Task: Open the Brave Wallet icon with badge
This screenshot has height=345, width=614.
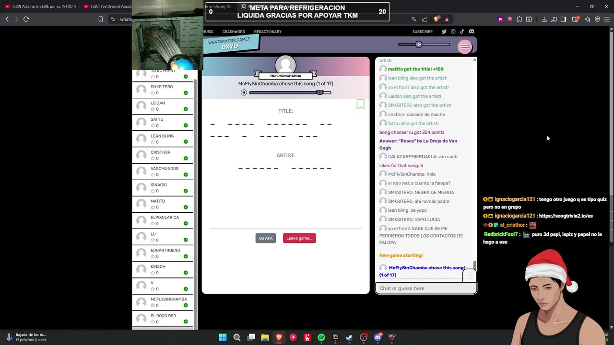Action: (576, 19)
